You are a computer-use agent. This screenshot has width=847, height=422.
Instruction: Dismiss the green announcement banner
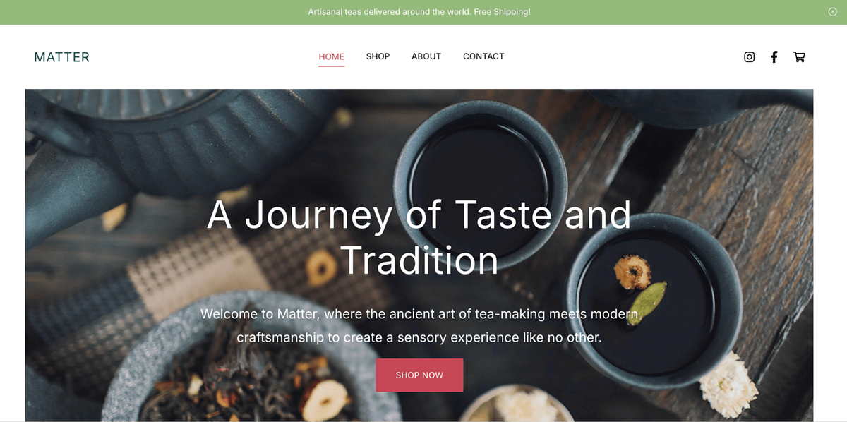pos(833,12)
